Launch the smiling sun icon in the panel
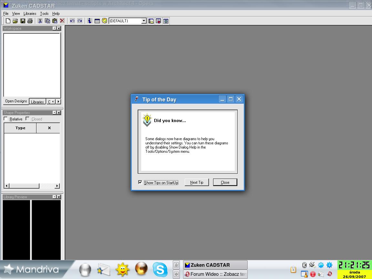Viewport: 372px width, 279px height. [122, 270]
